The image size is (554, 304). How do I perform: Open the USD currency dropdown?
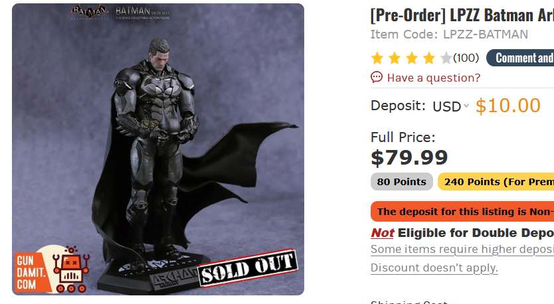450,106
